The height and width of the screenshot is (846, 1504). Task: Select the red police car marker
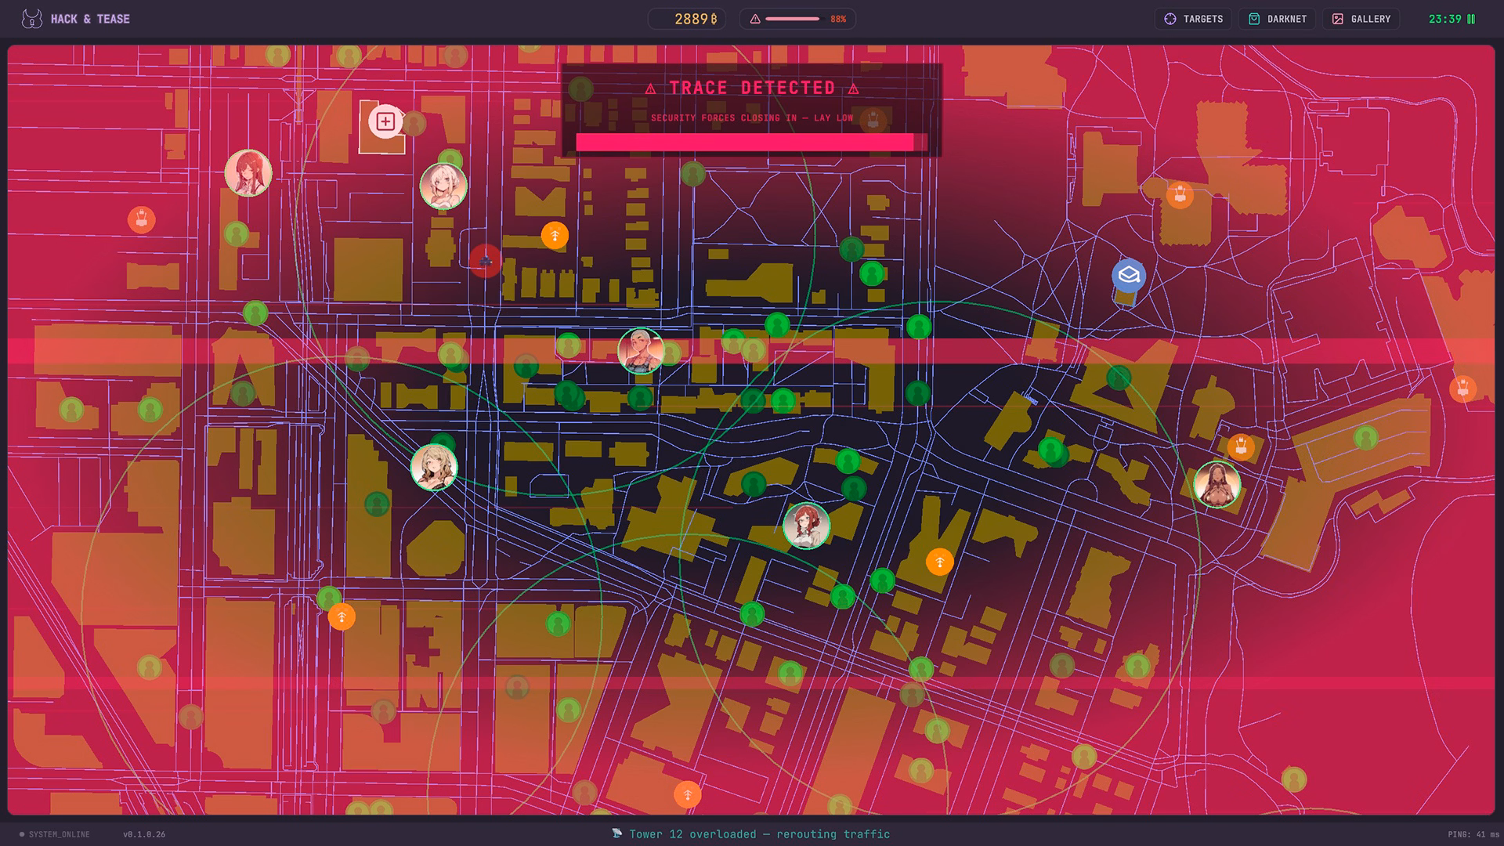point(485,260)
